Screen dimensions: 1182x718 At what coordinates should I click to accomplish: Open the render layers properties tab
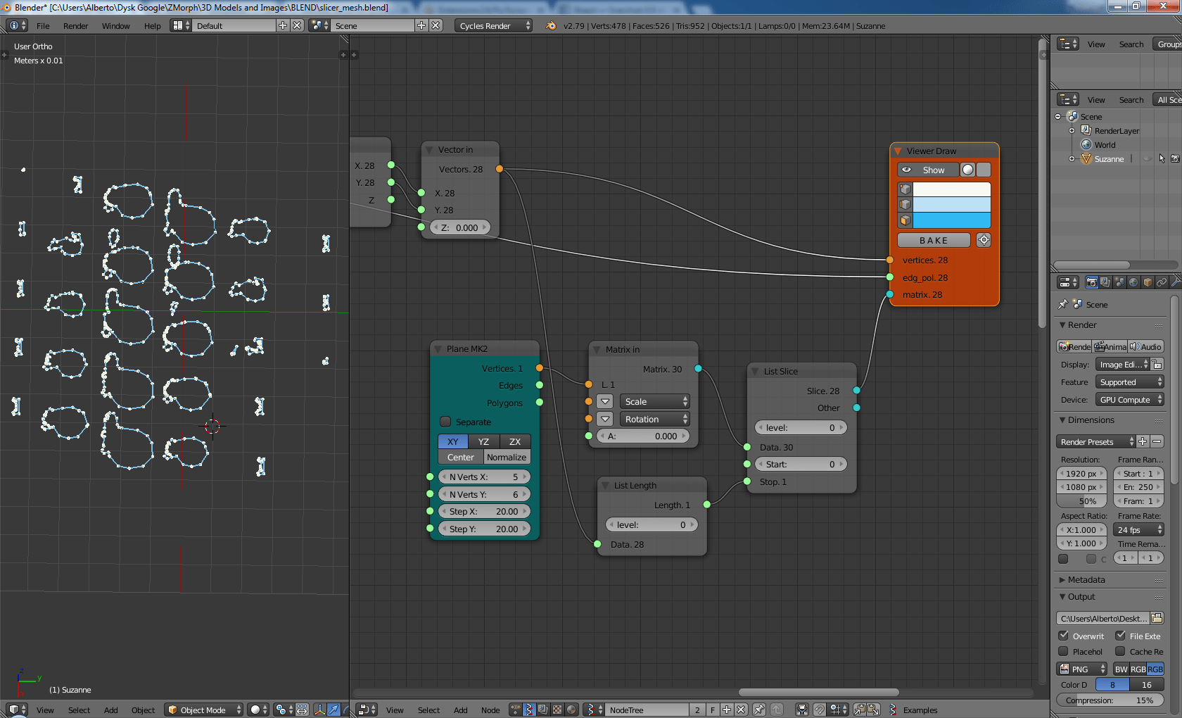pyautogui.click(x=1105, y=282)
